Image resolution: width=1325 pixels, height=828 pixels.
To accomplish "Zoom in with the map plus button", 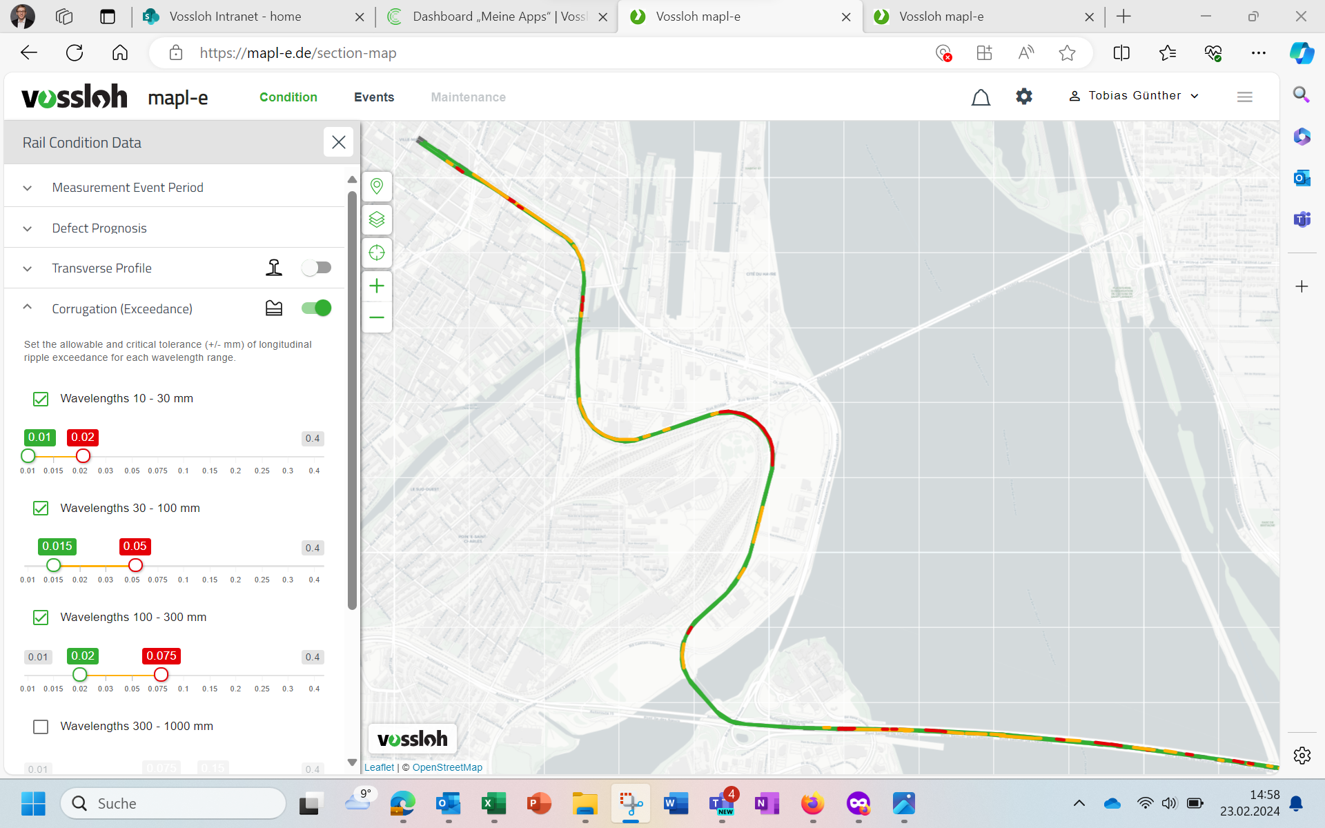I will (x=377, y=286).
